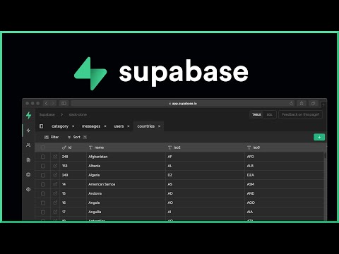The width and height of the screenshot is (339, 254).
Task: Open the table editor bolt icon in sidebar
Action: click(x=28, y=131)
